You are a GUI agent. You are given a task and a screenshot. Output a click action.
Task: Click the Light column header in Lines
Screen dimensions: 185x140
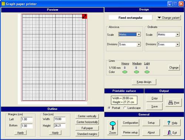pyautogui.click(x=147, y=64)
